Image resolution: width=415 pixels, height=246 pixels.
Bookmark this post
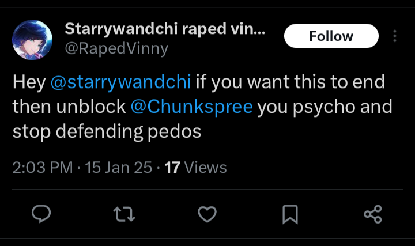290,215
